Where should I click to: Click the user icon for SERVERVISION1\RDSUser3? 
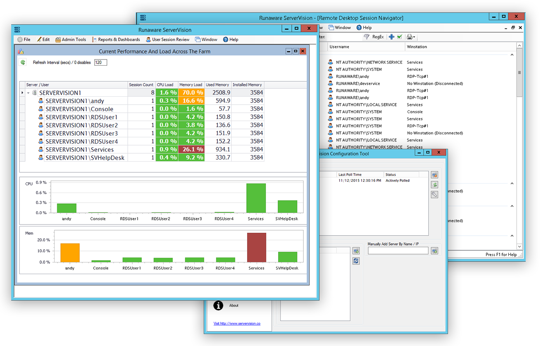coord(41,133)
